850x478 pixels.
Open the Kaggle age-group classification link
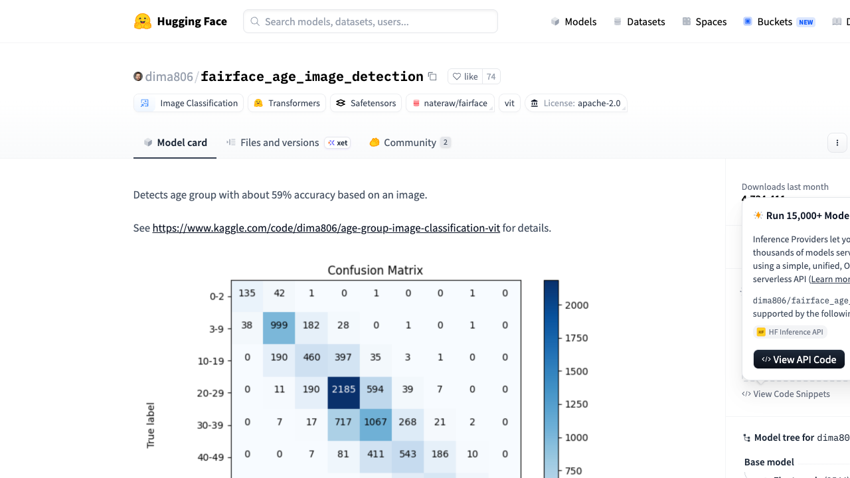tap(326, 228)
